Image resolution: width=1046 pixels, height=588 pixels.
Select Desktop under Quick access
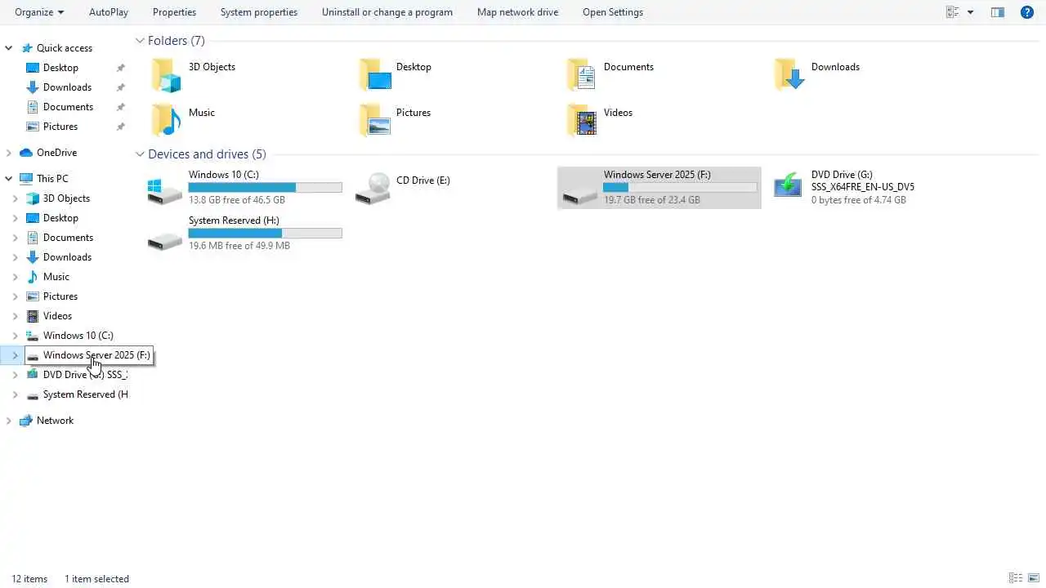[60, 68]
